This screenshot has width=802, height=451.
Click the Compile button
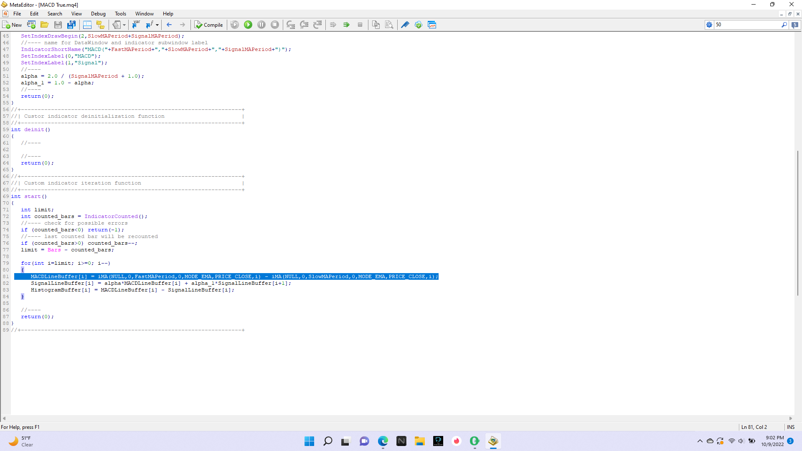208,25
